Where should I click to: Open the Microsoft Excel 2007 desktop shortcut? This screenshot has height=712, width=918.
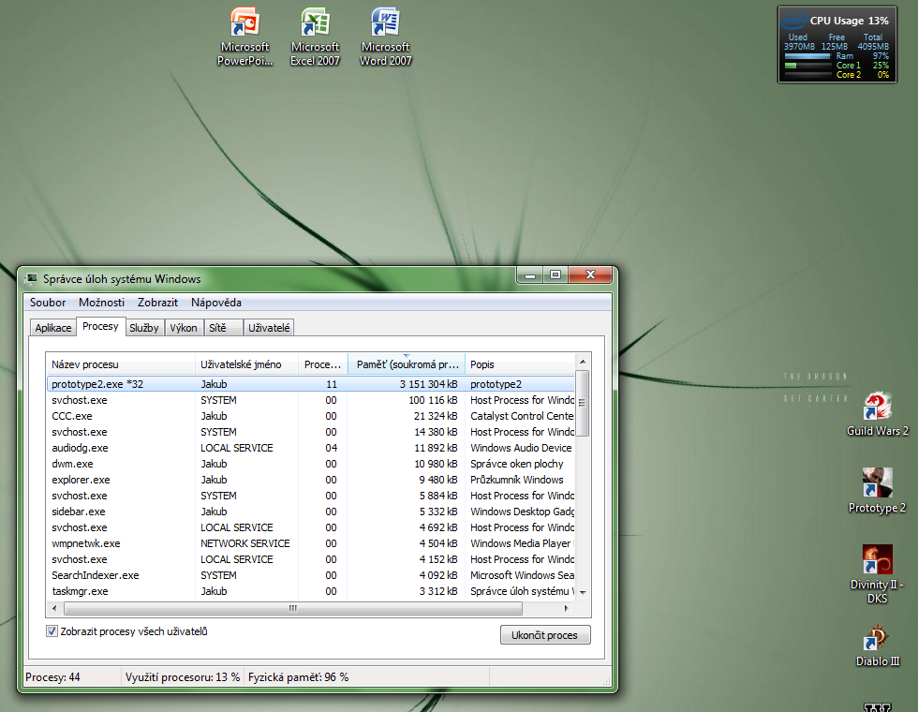pos(315,37)
